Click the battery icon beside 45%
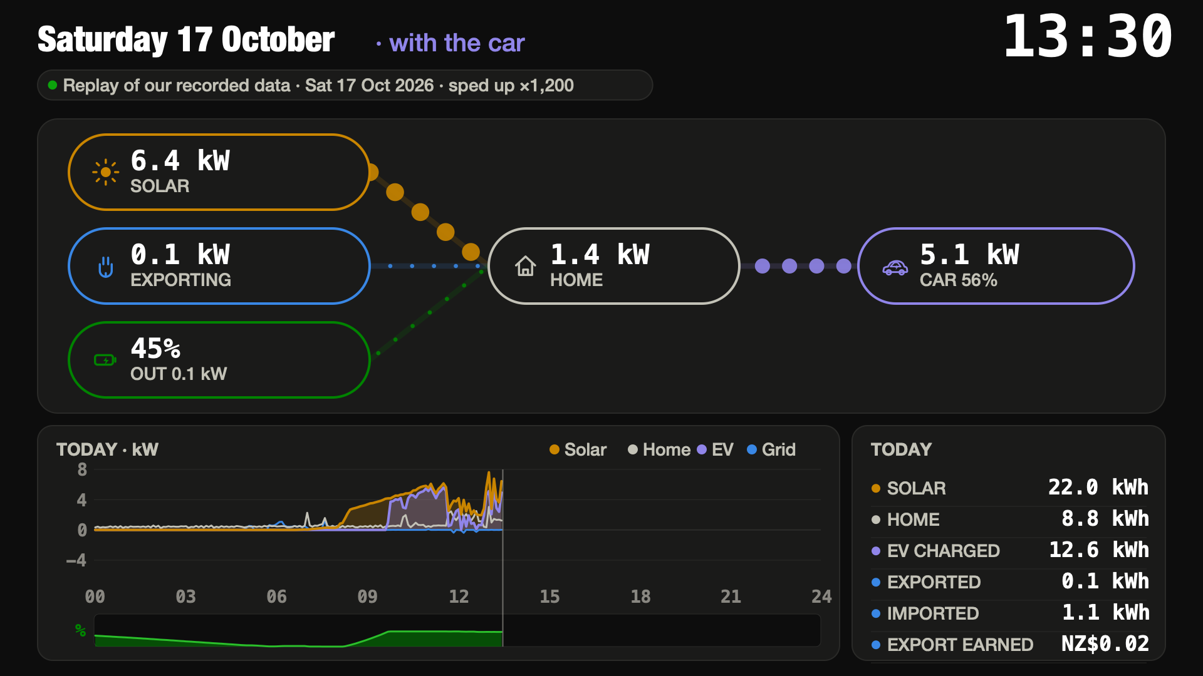 105,360
